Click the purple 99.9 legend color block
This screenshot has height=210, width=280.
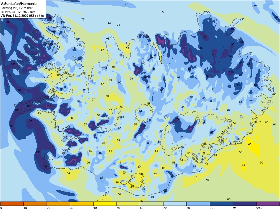(x=268, y=204)
